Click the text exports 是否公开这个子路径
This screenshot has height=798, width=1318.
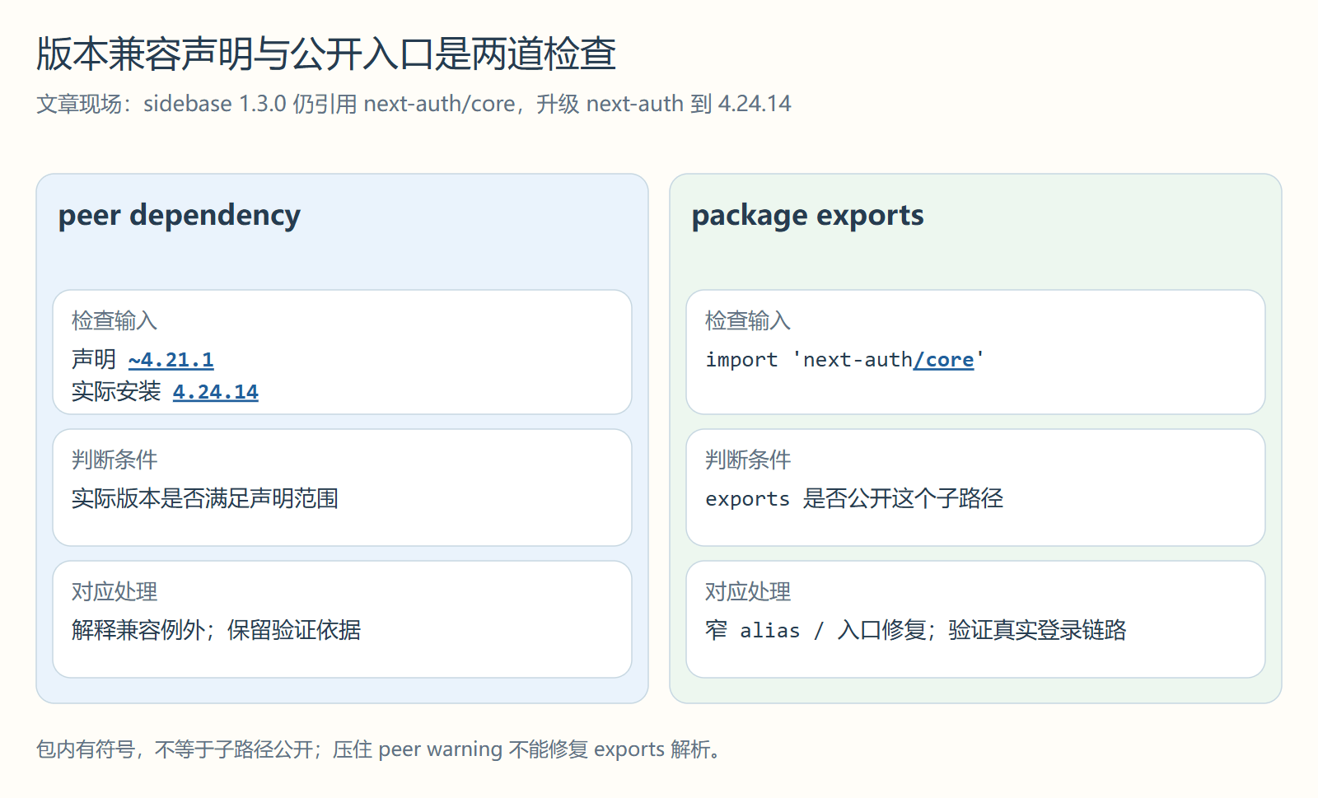coord(854,498)
